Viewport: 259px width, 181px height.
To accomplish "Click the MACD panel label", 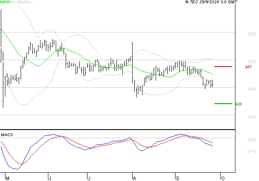I will click(7, 135).
